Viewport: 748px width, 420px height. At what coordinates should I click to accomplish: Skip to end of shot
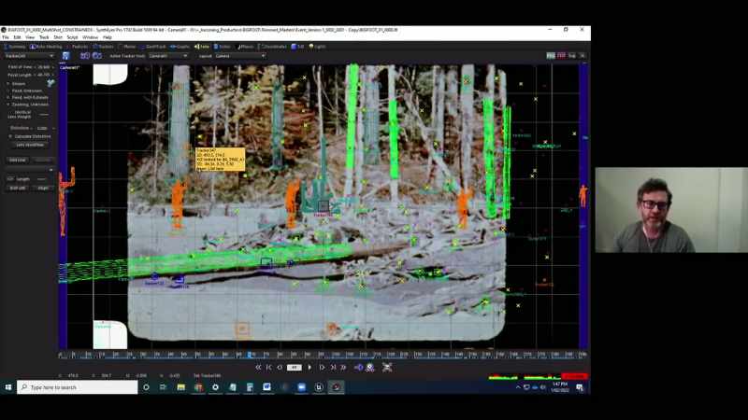343,367
